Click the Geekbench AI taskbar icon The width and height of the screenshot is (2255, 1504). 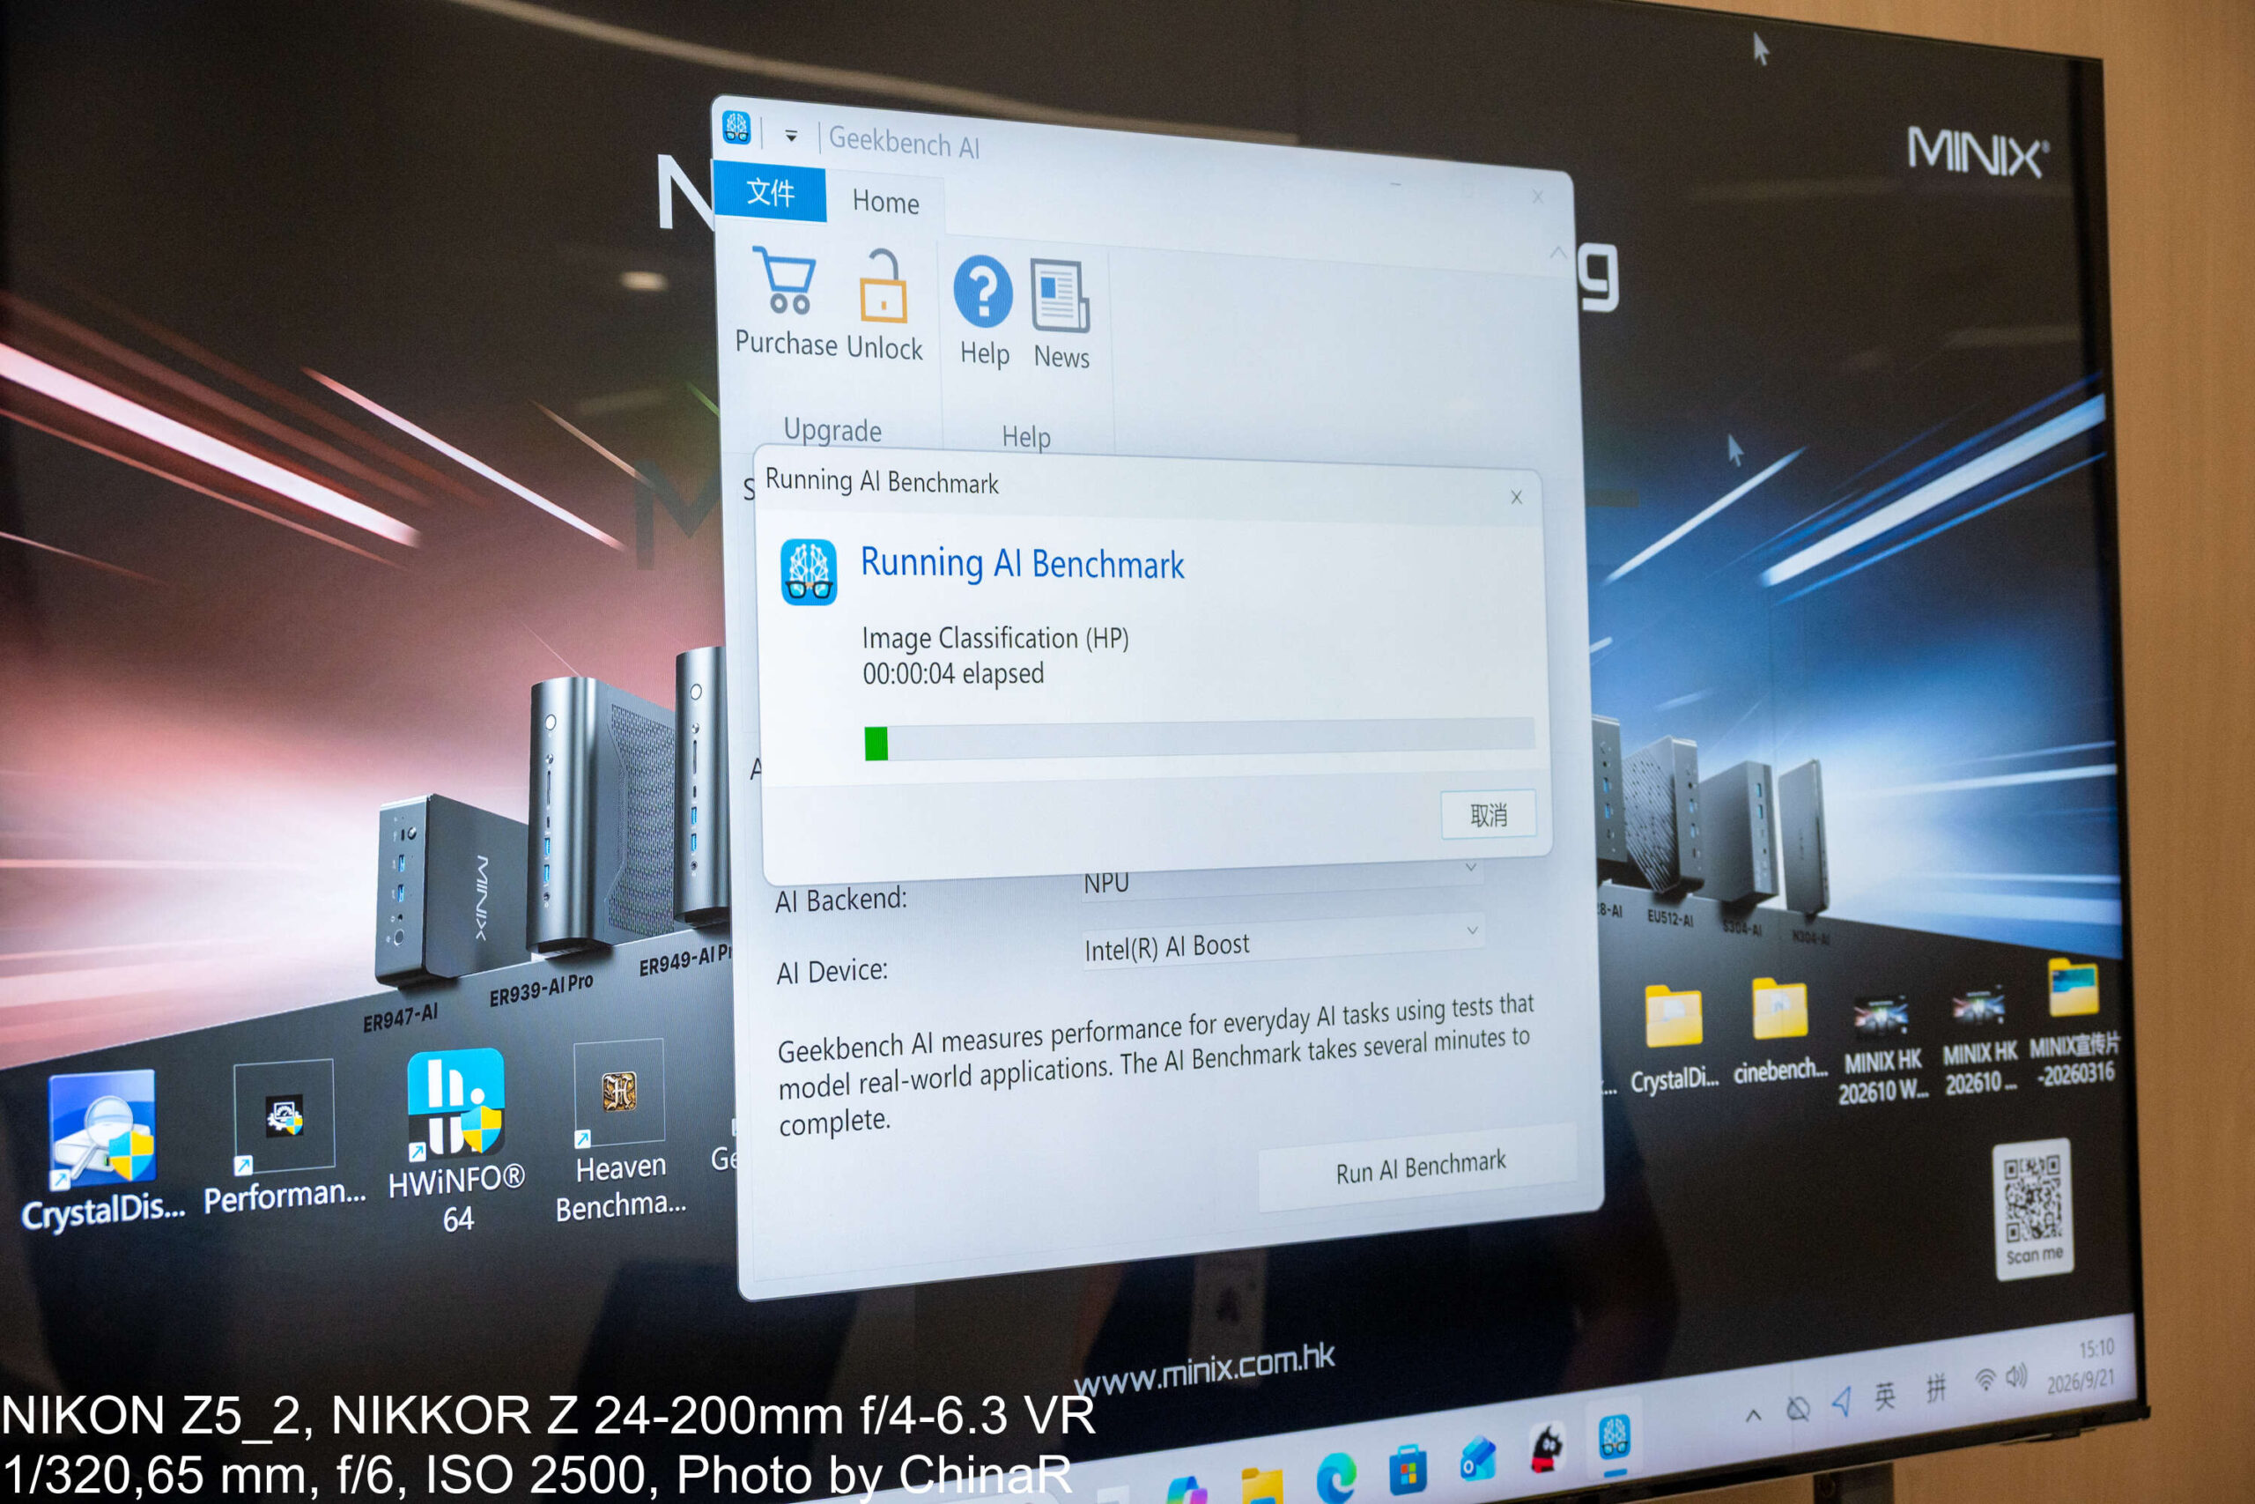(x=1615, y=1437)
